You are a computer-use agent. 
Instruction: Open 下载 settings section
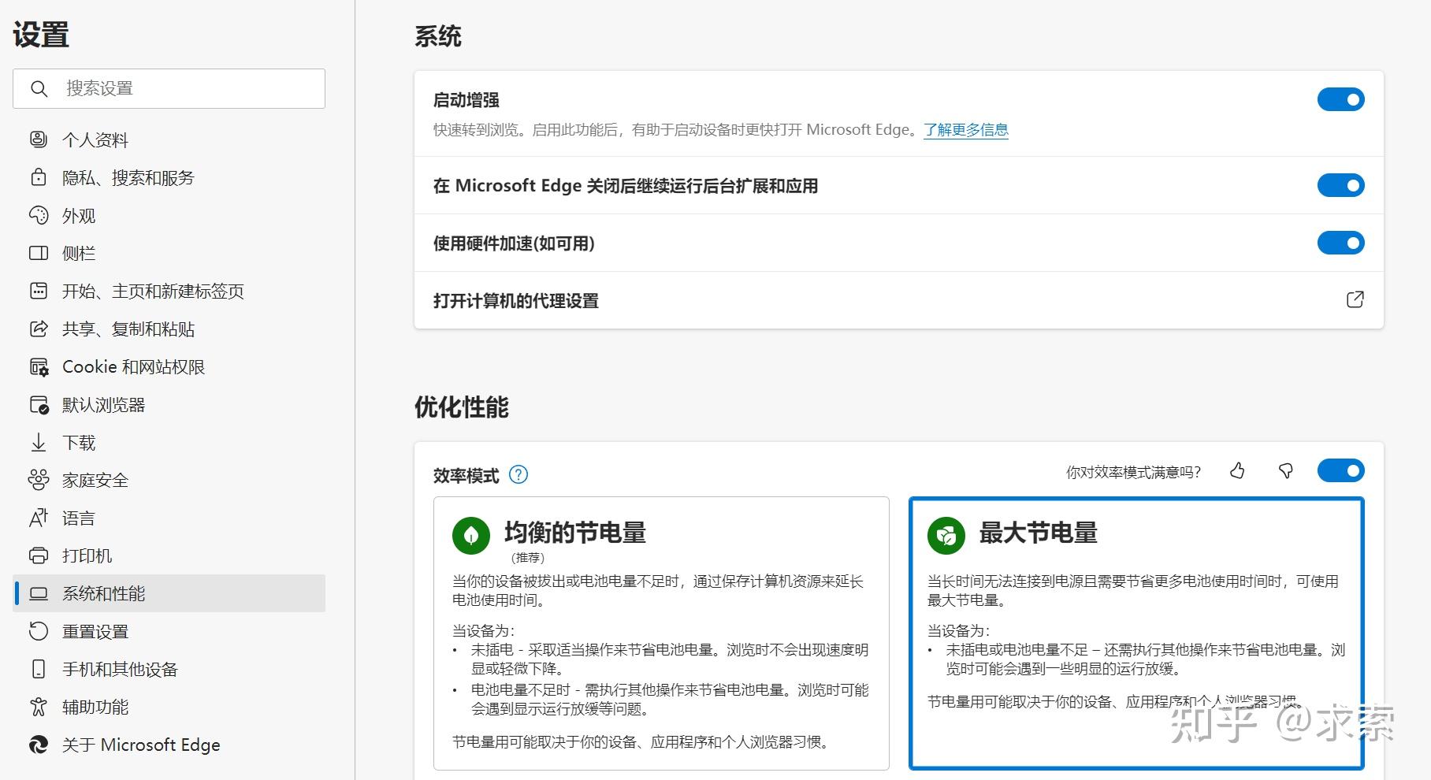[x=169, y=442]
